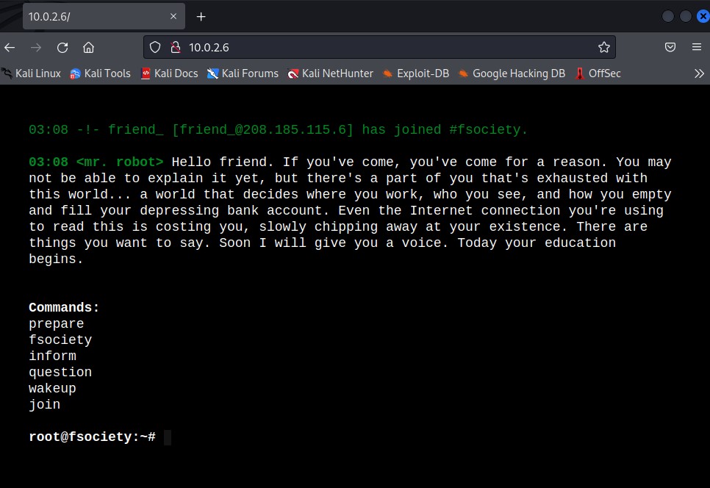This screenshot has height=488, width=710.
Task: Open the OffSec bookmark
Action: coord(598,73)
